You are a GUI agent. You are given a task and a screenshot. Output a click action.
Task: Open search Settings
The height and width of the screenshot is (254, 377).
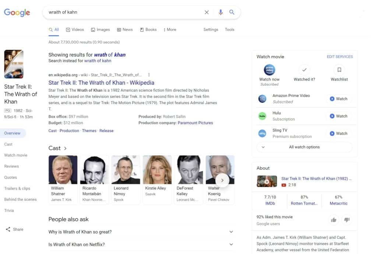[x=211, y=29]
